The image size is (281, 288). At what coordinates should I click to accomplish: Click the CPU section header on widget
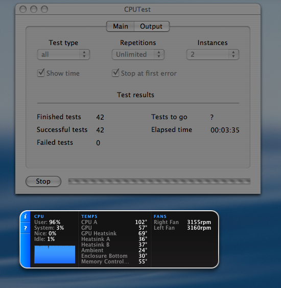point(39,216)
